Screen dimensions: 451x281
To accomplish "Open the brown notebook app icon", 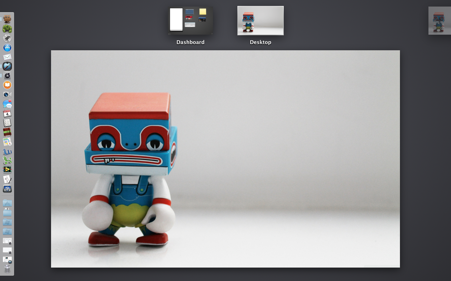I will pos(7,132).
